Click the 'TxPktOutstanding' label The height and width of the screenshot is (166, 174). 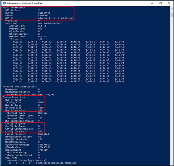tap(16, 153)
